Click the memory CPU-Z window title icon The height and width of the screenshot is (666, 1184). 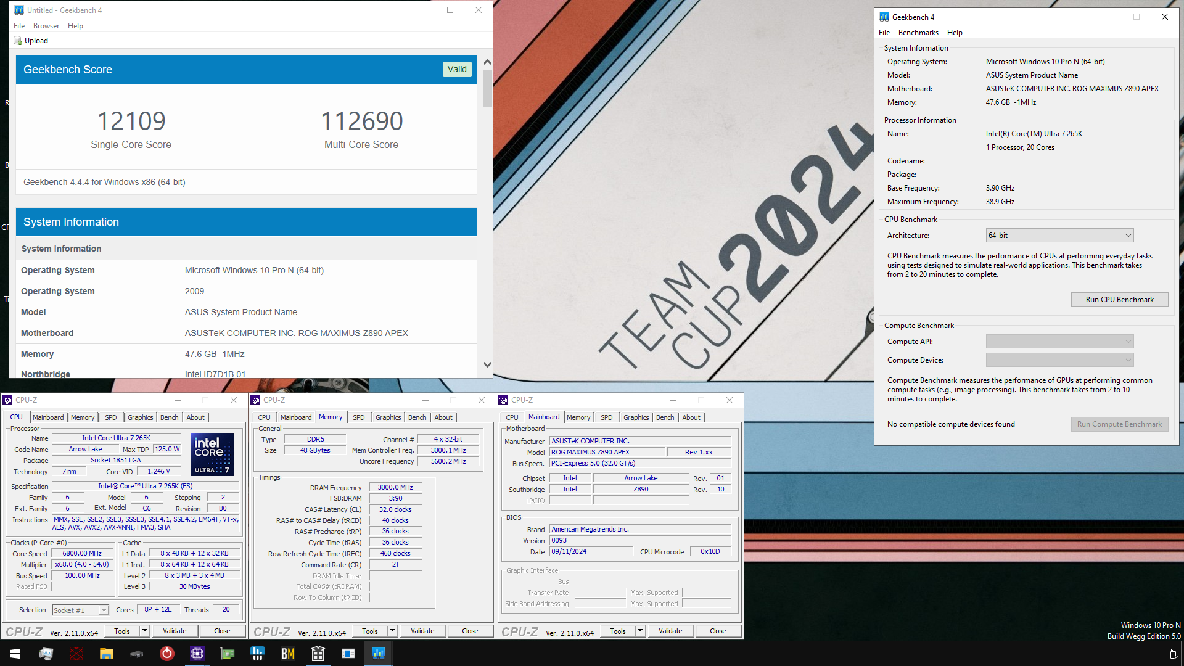256,400
